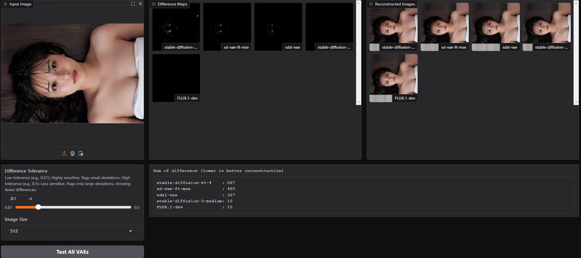
Task: Click the reset icon beside tolerance value
Action: (x=30, y=198)
